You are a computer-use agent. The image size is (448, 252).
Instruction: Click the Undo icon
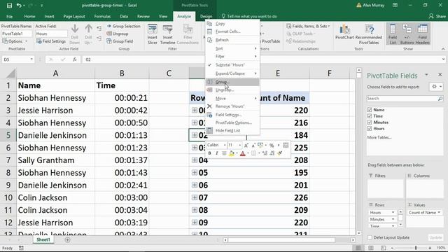coord(19,6)
